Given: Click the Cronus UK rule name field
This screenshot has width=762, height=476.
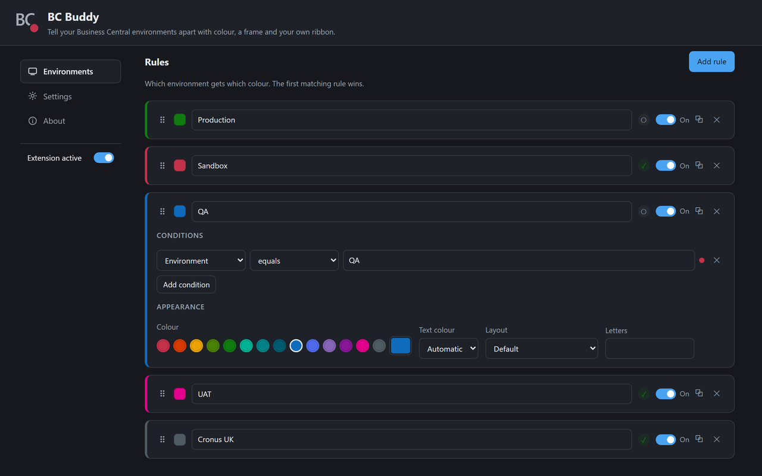Looking at the screenshot, I should click(411, 439).
